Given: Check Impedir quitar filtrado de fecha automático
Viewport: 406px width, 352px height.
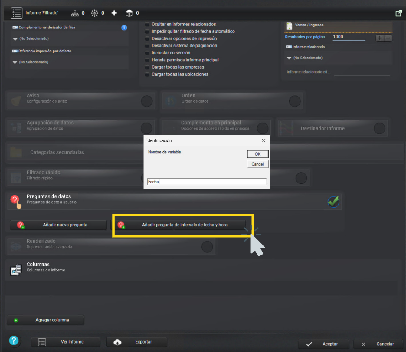Looking at the screenshot, I should pyautogui.click(x=147, y=31).
